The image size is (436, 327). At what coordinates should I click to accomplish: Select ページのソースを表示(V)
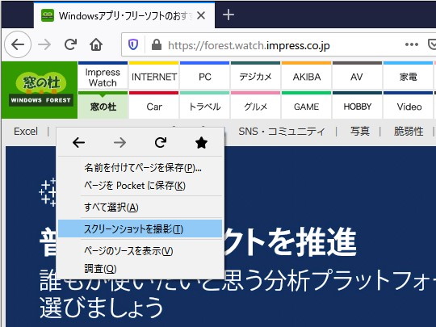[140, 251]
